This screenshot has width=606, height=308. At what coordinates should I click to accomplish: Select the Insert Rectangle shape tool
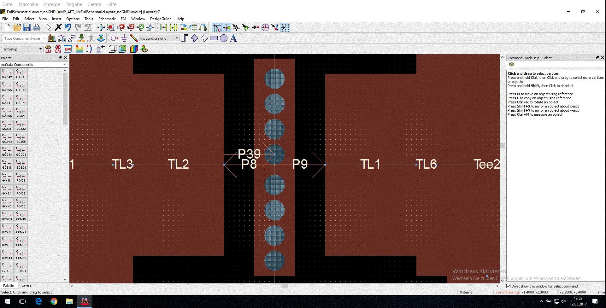click(x=214, y=38)
